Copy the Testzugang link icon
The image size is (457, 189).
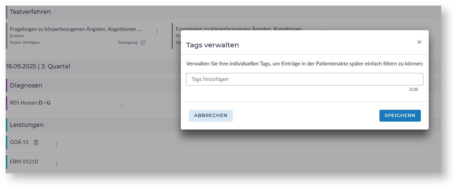coord(143,42)
